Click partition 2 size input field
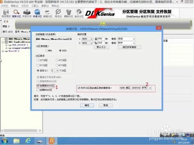The height and width of the screenshot is (145, 194). 101,43
